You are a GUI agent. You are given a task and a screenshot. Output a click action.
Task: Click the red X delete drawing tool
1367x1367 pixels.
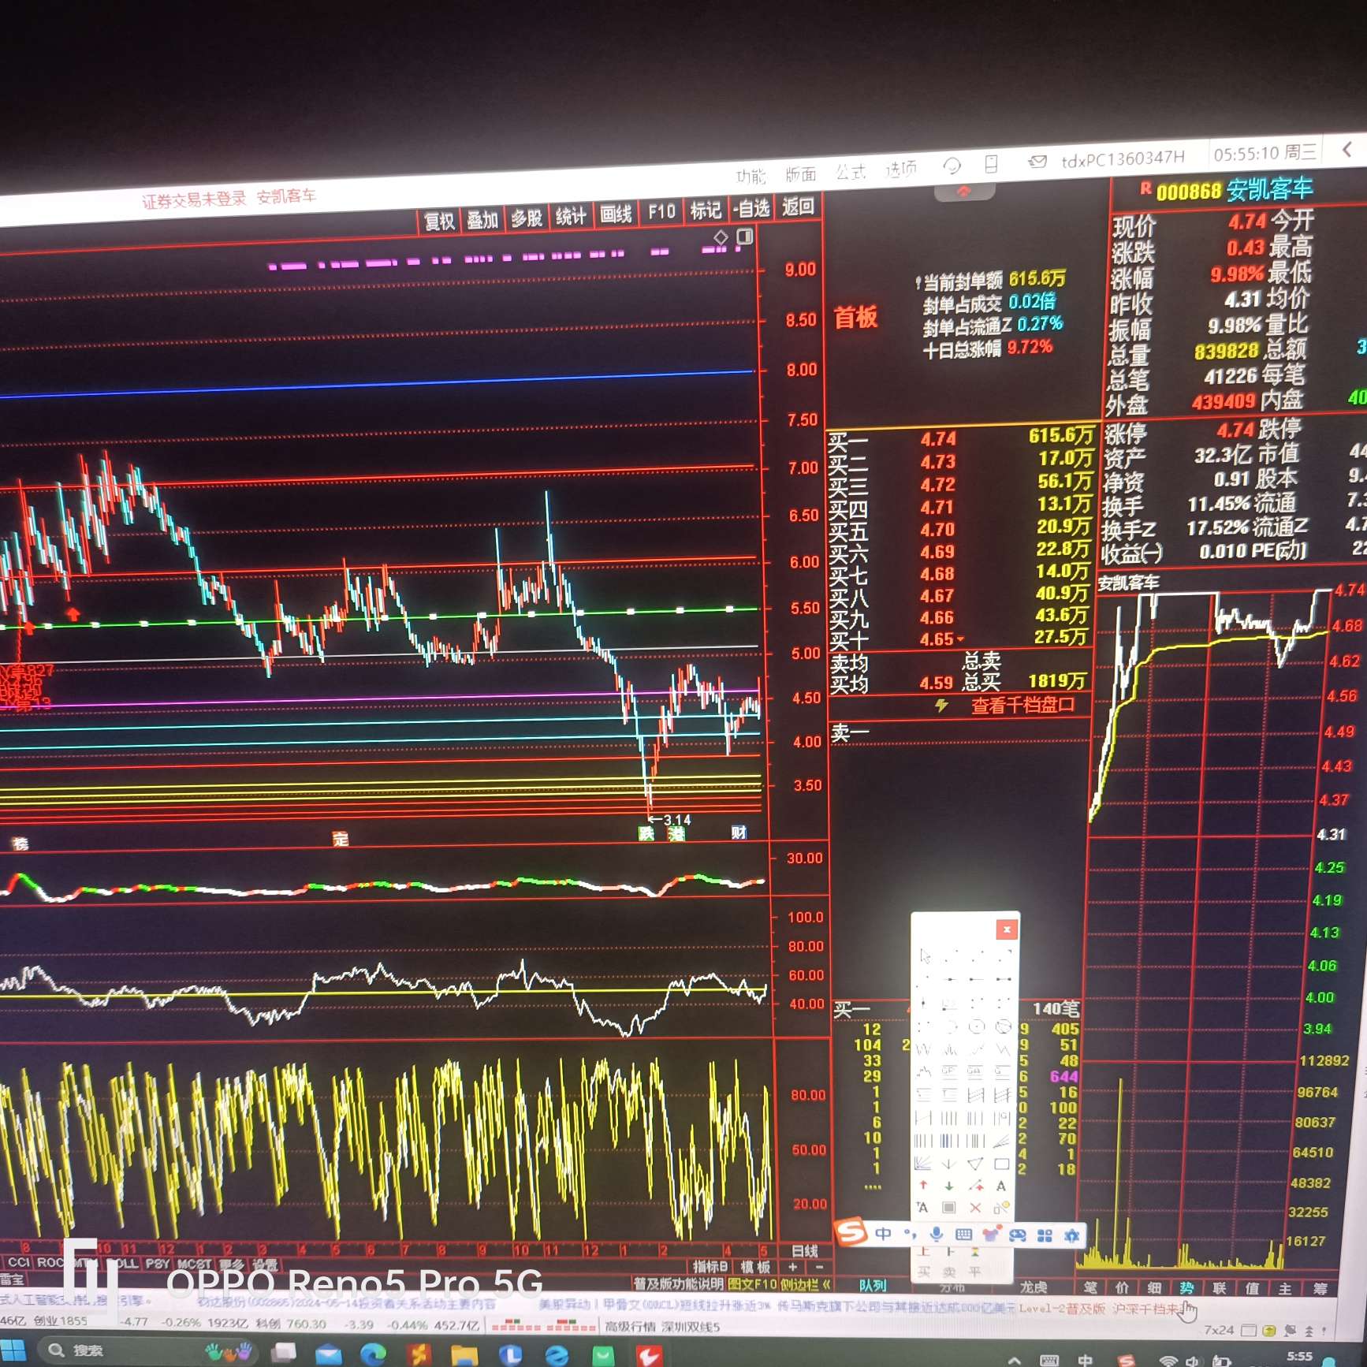pos(975,1208)
